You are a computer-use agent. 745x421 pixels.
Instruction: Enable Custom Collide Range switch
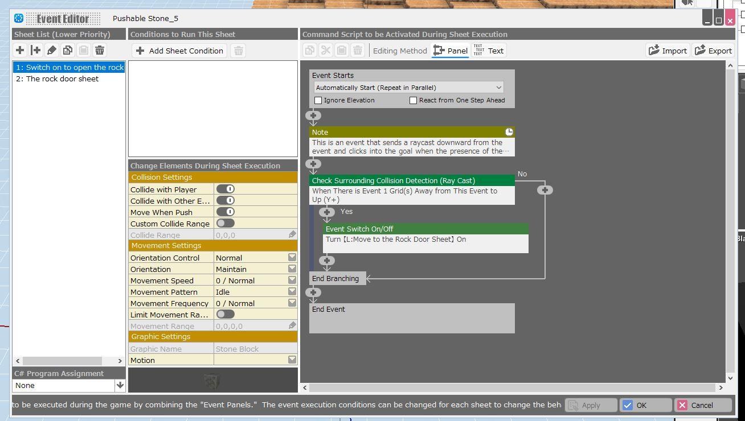click(226, 223)
